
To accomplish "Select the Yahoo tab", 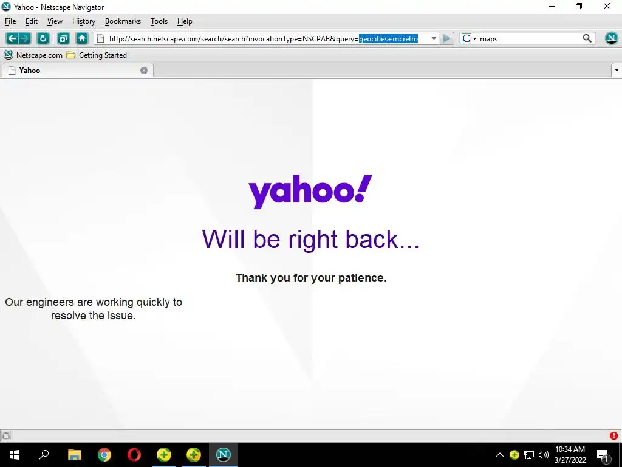I will point(77,71).
